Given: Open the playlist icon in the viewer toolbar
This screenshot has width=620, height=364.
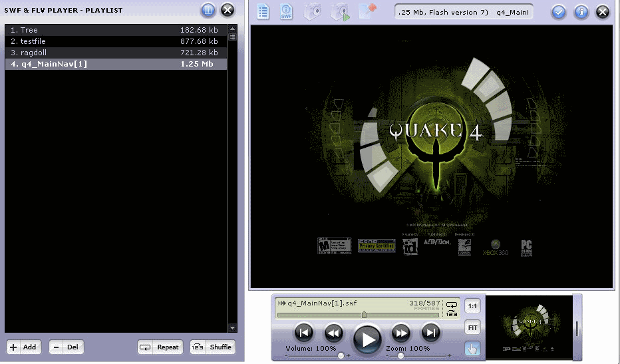Looking at the screenshot, I should click(263, 12).
